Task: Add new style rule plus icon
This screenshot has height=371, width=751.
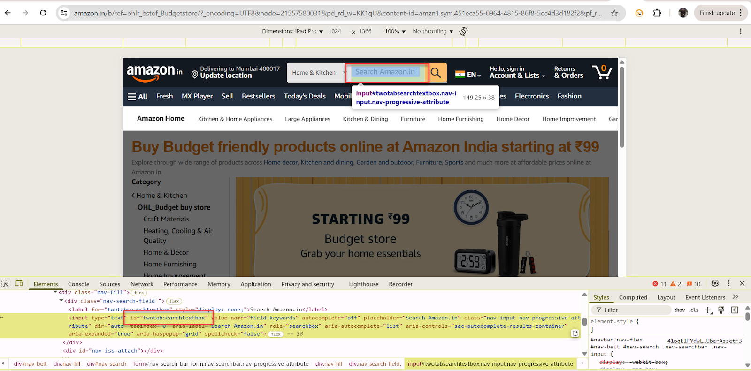Action: 708,310
